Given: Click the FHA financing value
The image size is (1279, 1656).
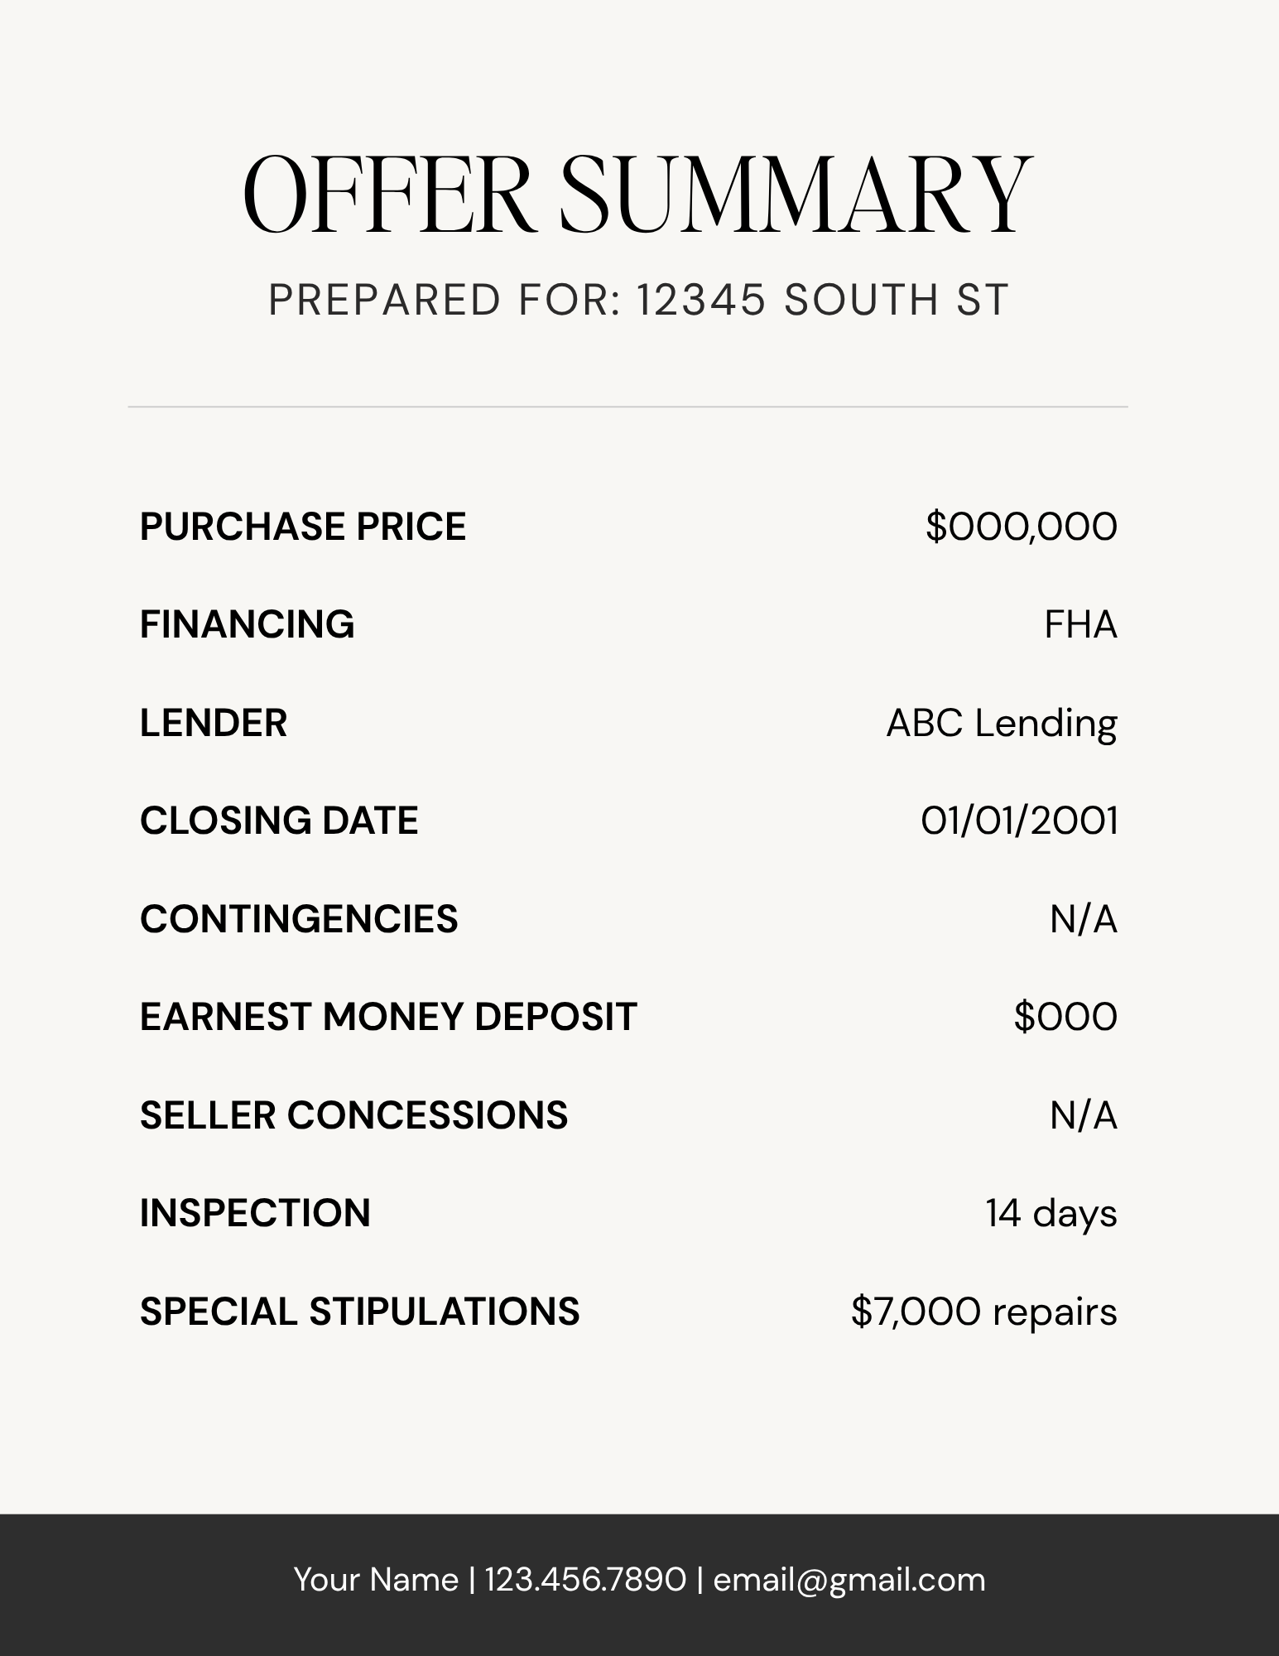Looking at the screenshot, I should [1080, 624].
